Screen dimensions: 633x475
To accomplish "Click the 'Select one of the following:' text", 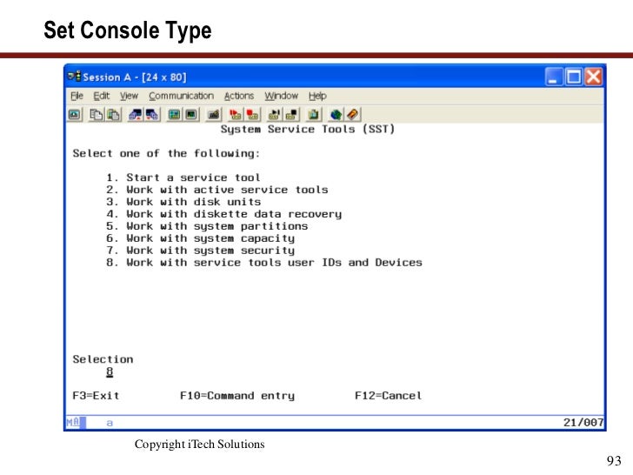I will (x=166, y=153).
